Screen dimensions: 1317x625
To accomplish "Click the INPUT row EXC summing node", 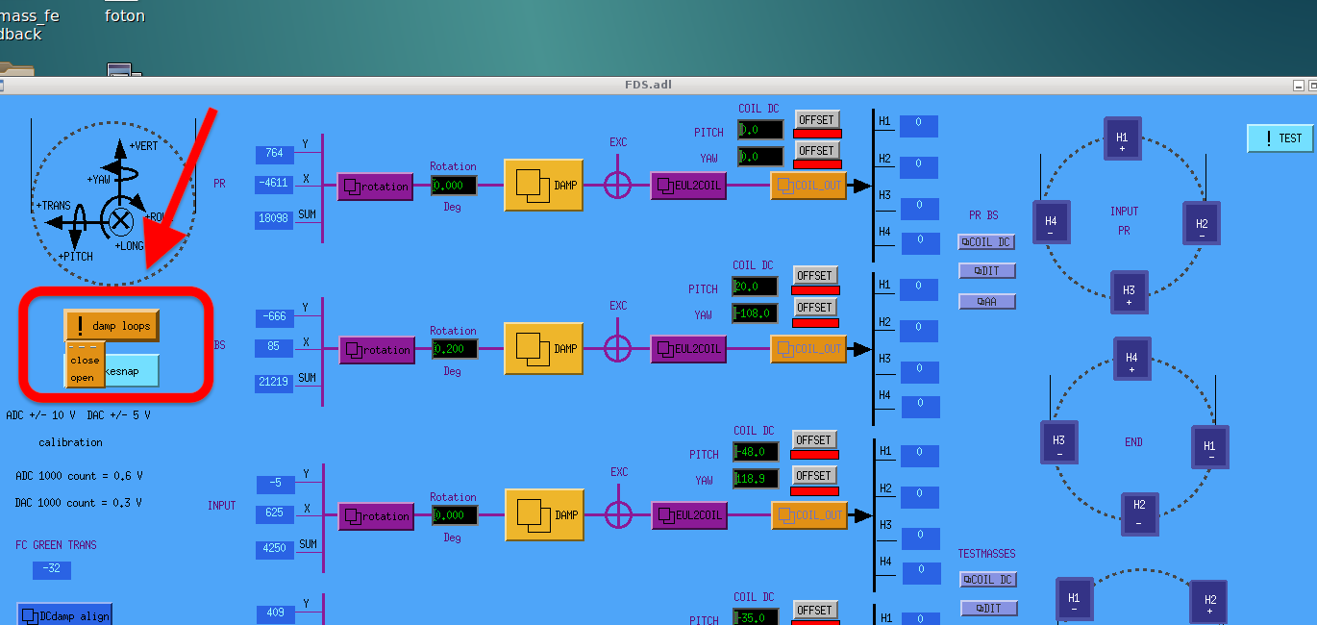I will pyautogui.click(x=618, y=514).
